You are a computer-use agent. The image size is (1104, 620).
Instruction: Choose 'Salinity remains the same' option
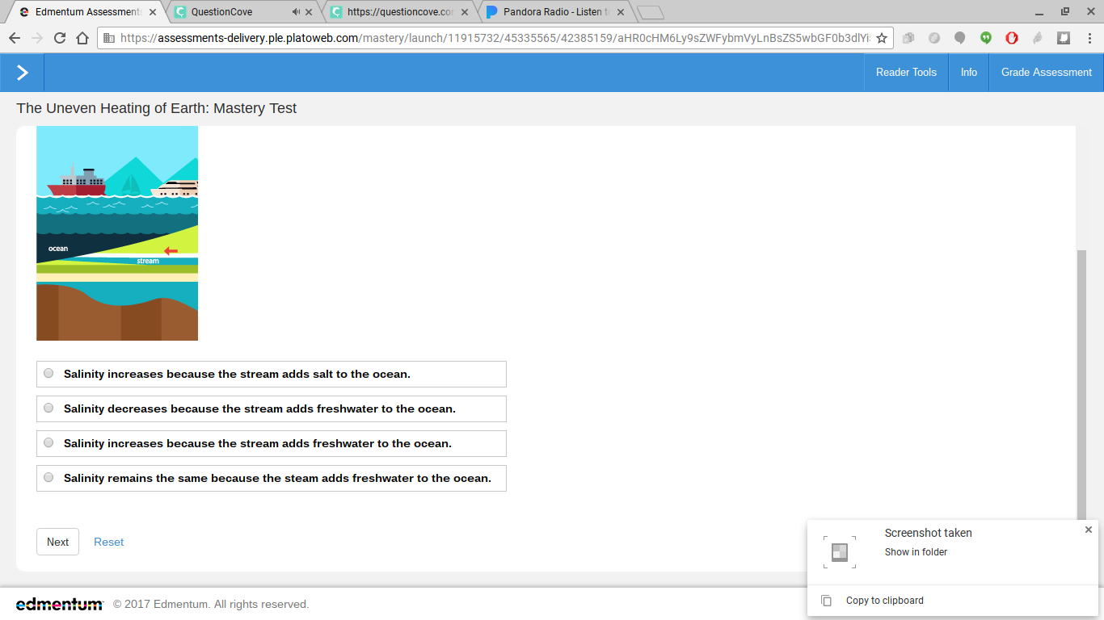tap(272, 479)
